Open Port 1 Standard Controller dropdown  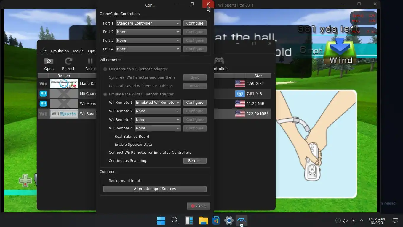click(148, 23)
